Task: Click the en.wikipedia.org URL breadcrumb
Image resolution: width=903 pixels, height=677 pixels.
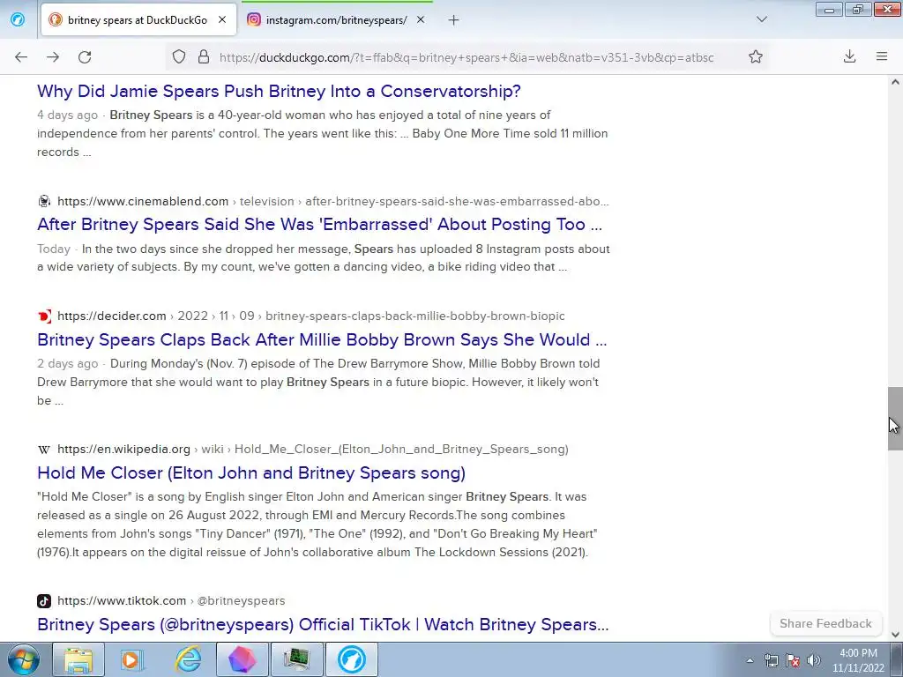Action: click(313, 449)
